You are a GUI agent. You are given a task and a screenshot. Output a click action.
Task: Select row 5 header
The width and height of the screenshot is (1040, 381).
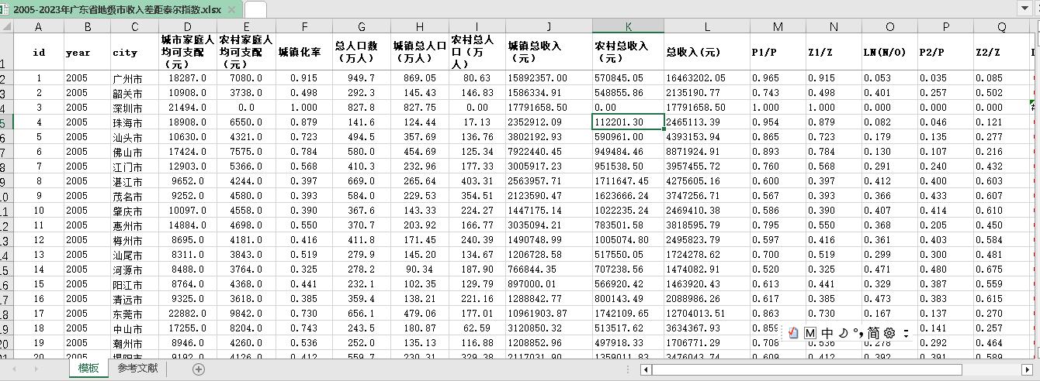(x=6, y=122)
